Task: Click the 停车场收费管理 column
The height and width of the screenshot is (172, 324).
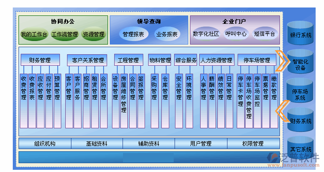Action: [x=249, y=101]
